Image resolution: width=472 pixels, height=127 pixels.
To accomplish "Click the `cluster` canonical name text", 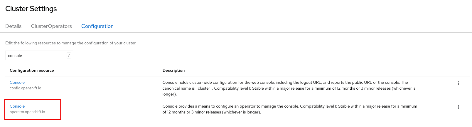I will pos(204,88).
